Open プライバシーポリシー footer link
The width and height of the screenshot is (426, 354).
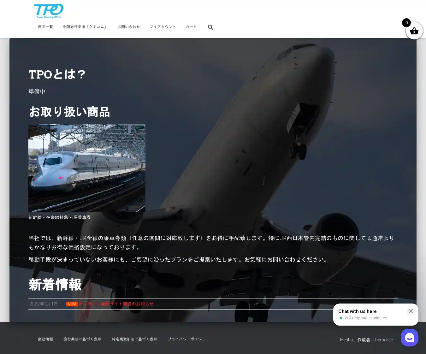(x=186, y=339)
